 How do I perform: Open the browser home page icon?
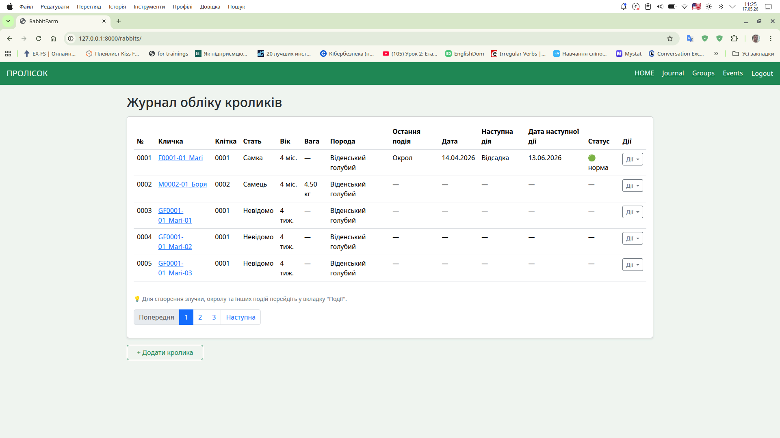(53, 39)
